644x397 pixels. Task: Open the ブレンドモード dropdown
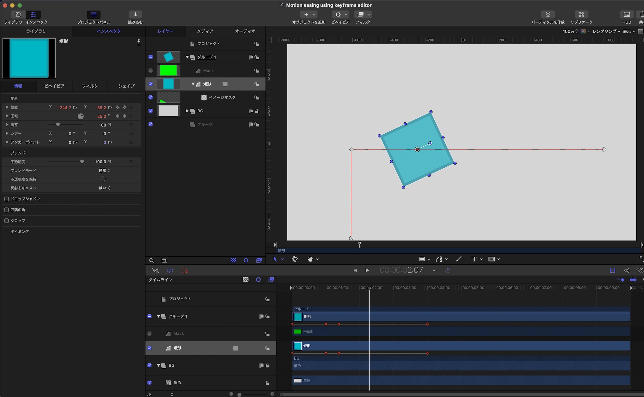(x=105, y=171)
